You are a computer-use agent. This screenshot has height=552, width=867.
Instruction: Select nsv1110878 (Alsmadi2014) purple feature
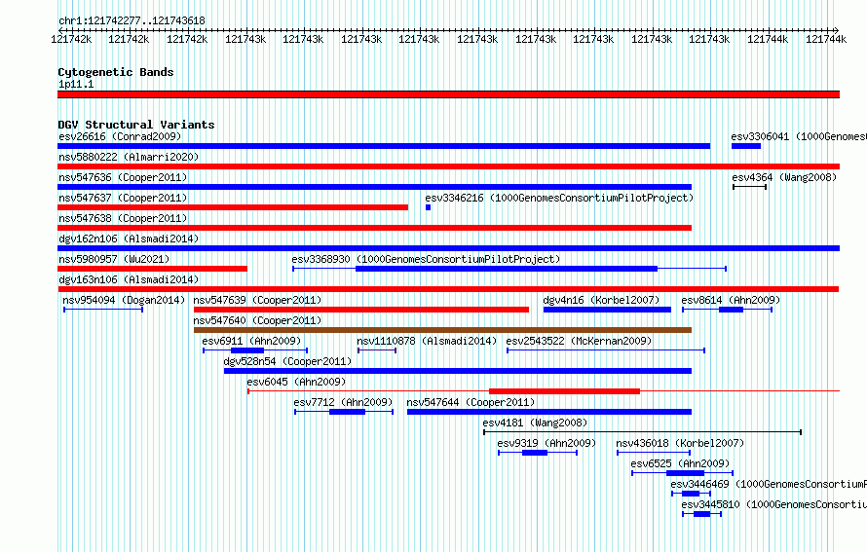(377, 350)
